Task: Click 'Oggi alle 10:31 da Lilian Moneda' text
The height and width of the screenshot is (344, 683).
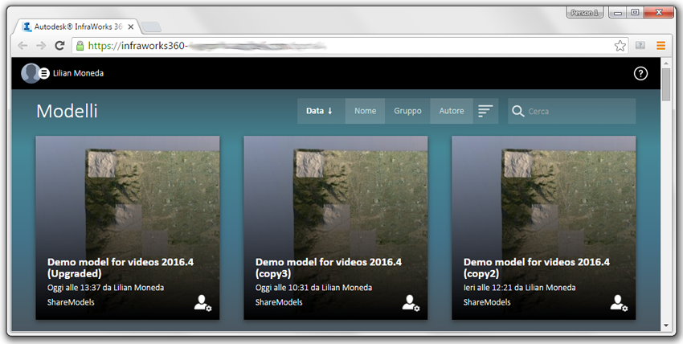Action: (x=313, y=288)
